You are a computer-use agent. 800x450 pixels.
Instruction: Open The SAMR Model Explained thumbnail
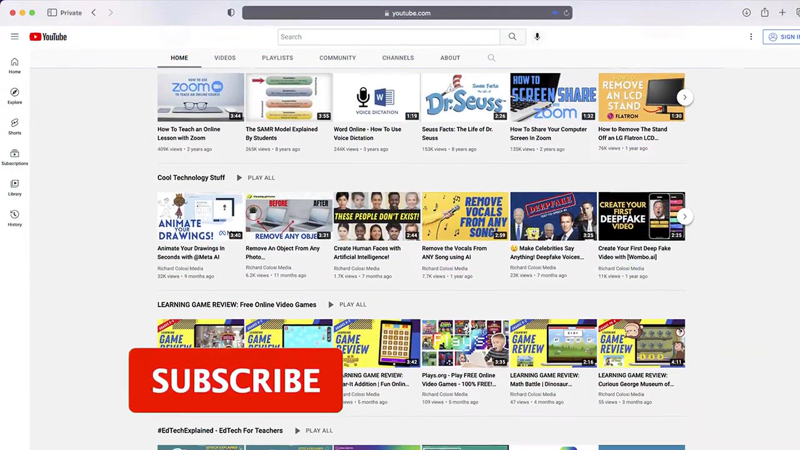[289, 97]
